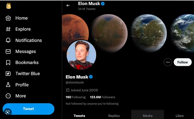194x119 pixels.
Task: Click the Doge logo icon
Action: [x=8, y=6]
